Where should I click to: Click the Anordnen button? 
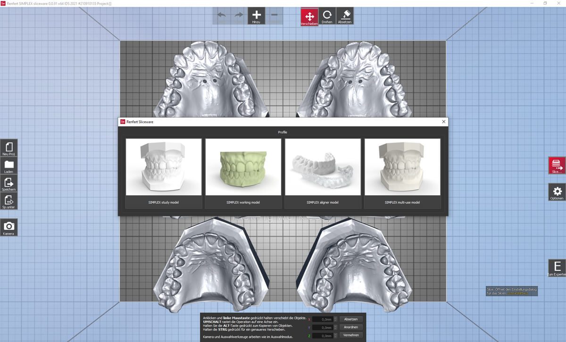click(351, 327)
